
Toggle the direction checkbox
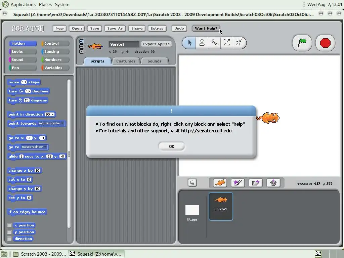[9, 239]
